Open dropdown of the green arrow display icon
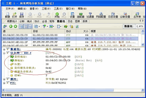This screenshot has height=98, width=146. (54, 27)
